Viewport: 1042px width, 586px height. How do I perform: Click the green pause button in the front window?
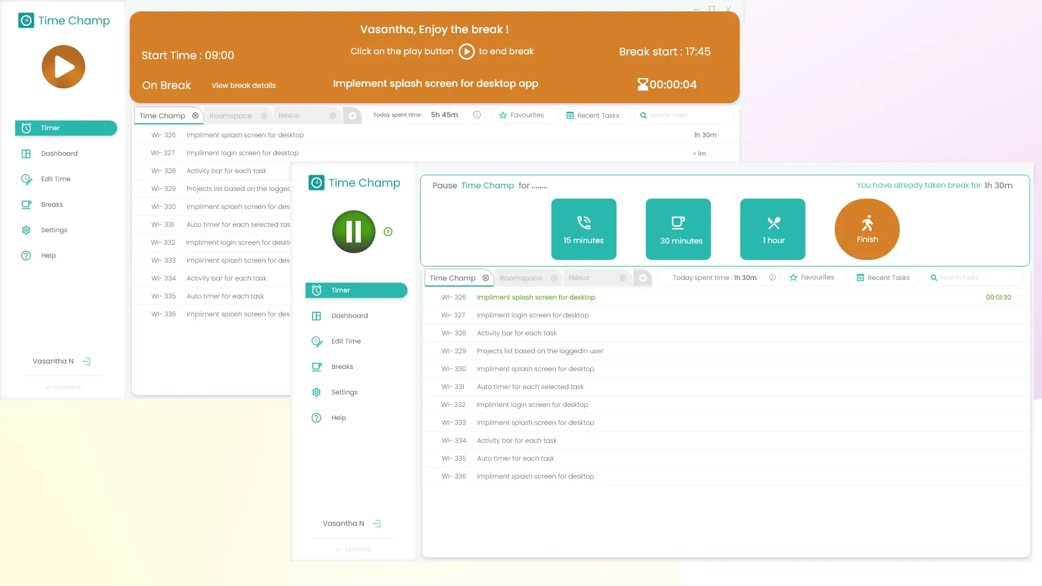[x=354, y=232]
